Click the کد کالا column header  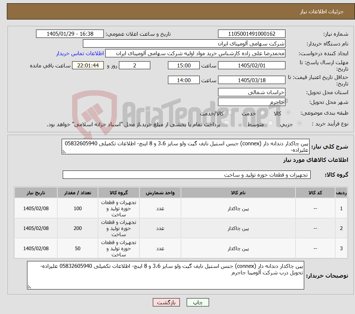point(315,193)
